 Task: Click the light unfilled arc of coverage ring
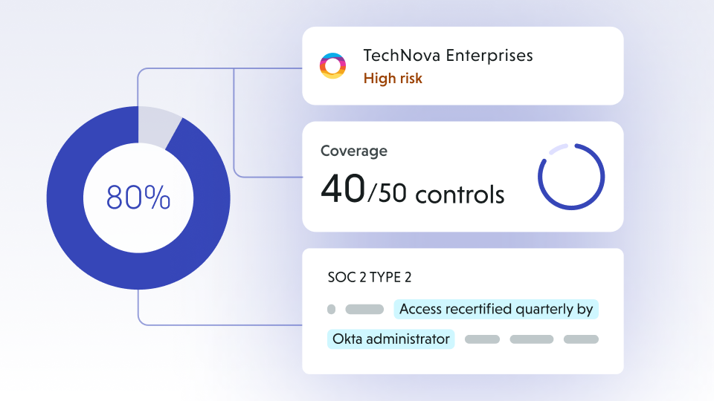557,149
